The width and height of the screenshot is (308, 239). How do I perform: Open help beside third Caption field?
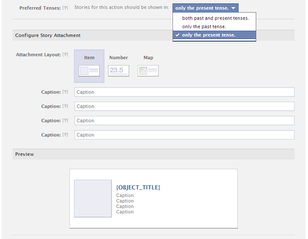coord(65,121)
